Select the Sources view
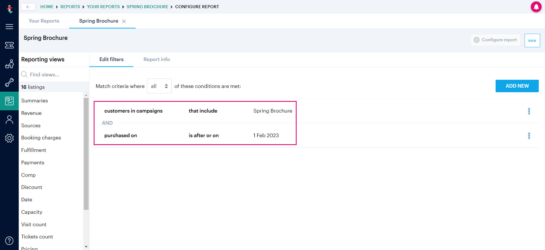This screenshot has height=250, width=545. click(x=31, y=126)
